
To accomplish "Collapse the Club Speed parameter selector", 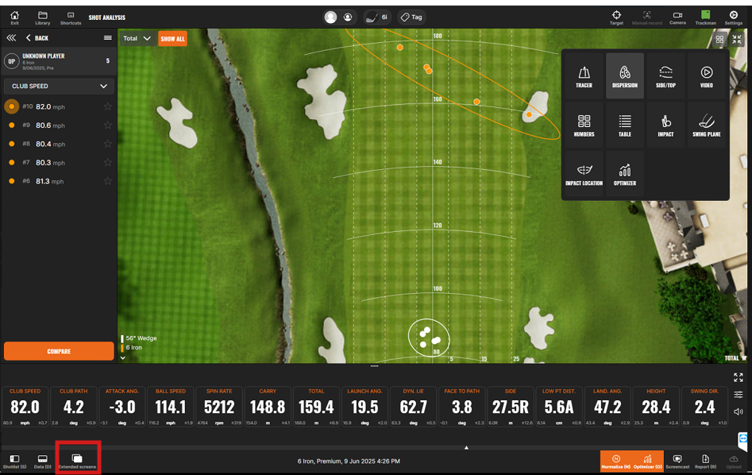I will [59, 86].
